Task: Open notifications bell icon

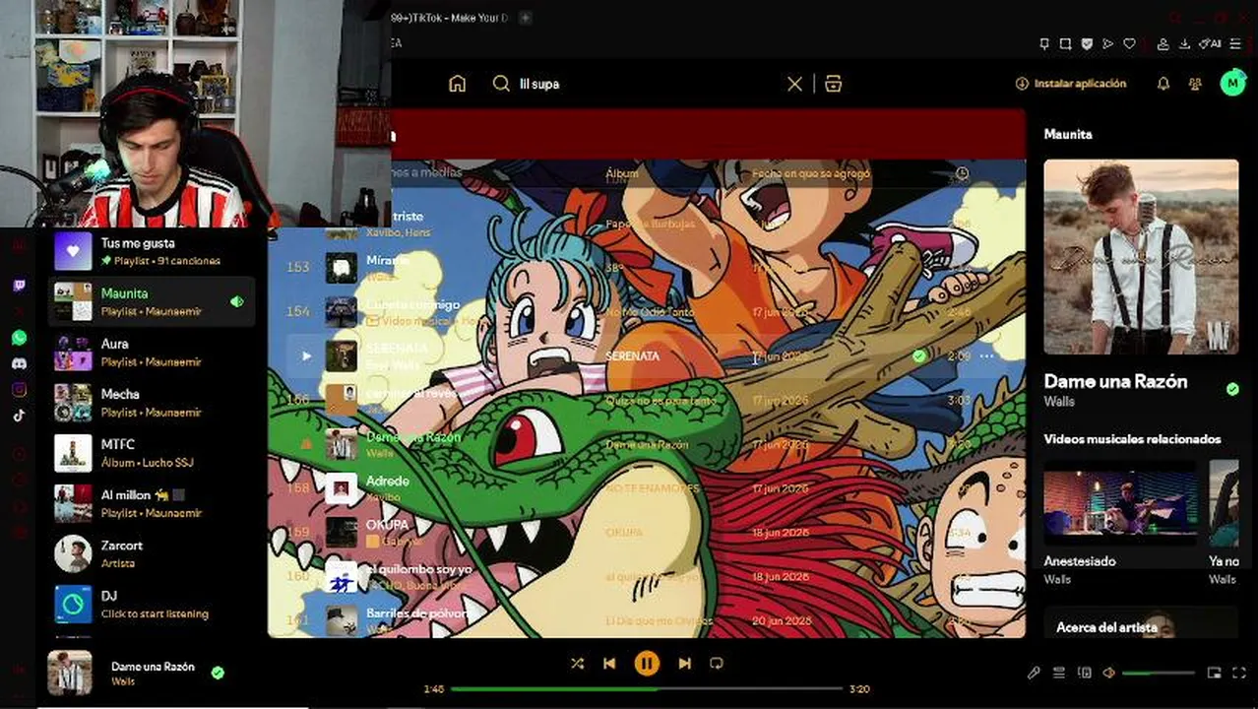Action: click(1163, 84)
